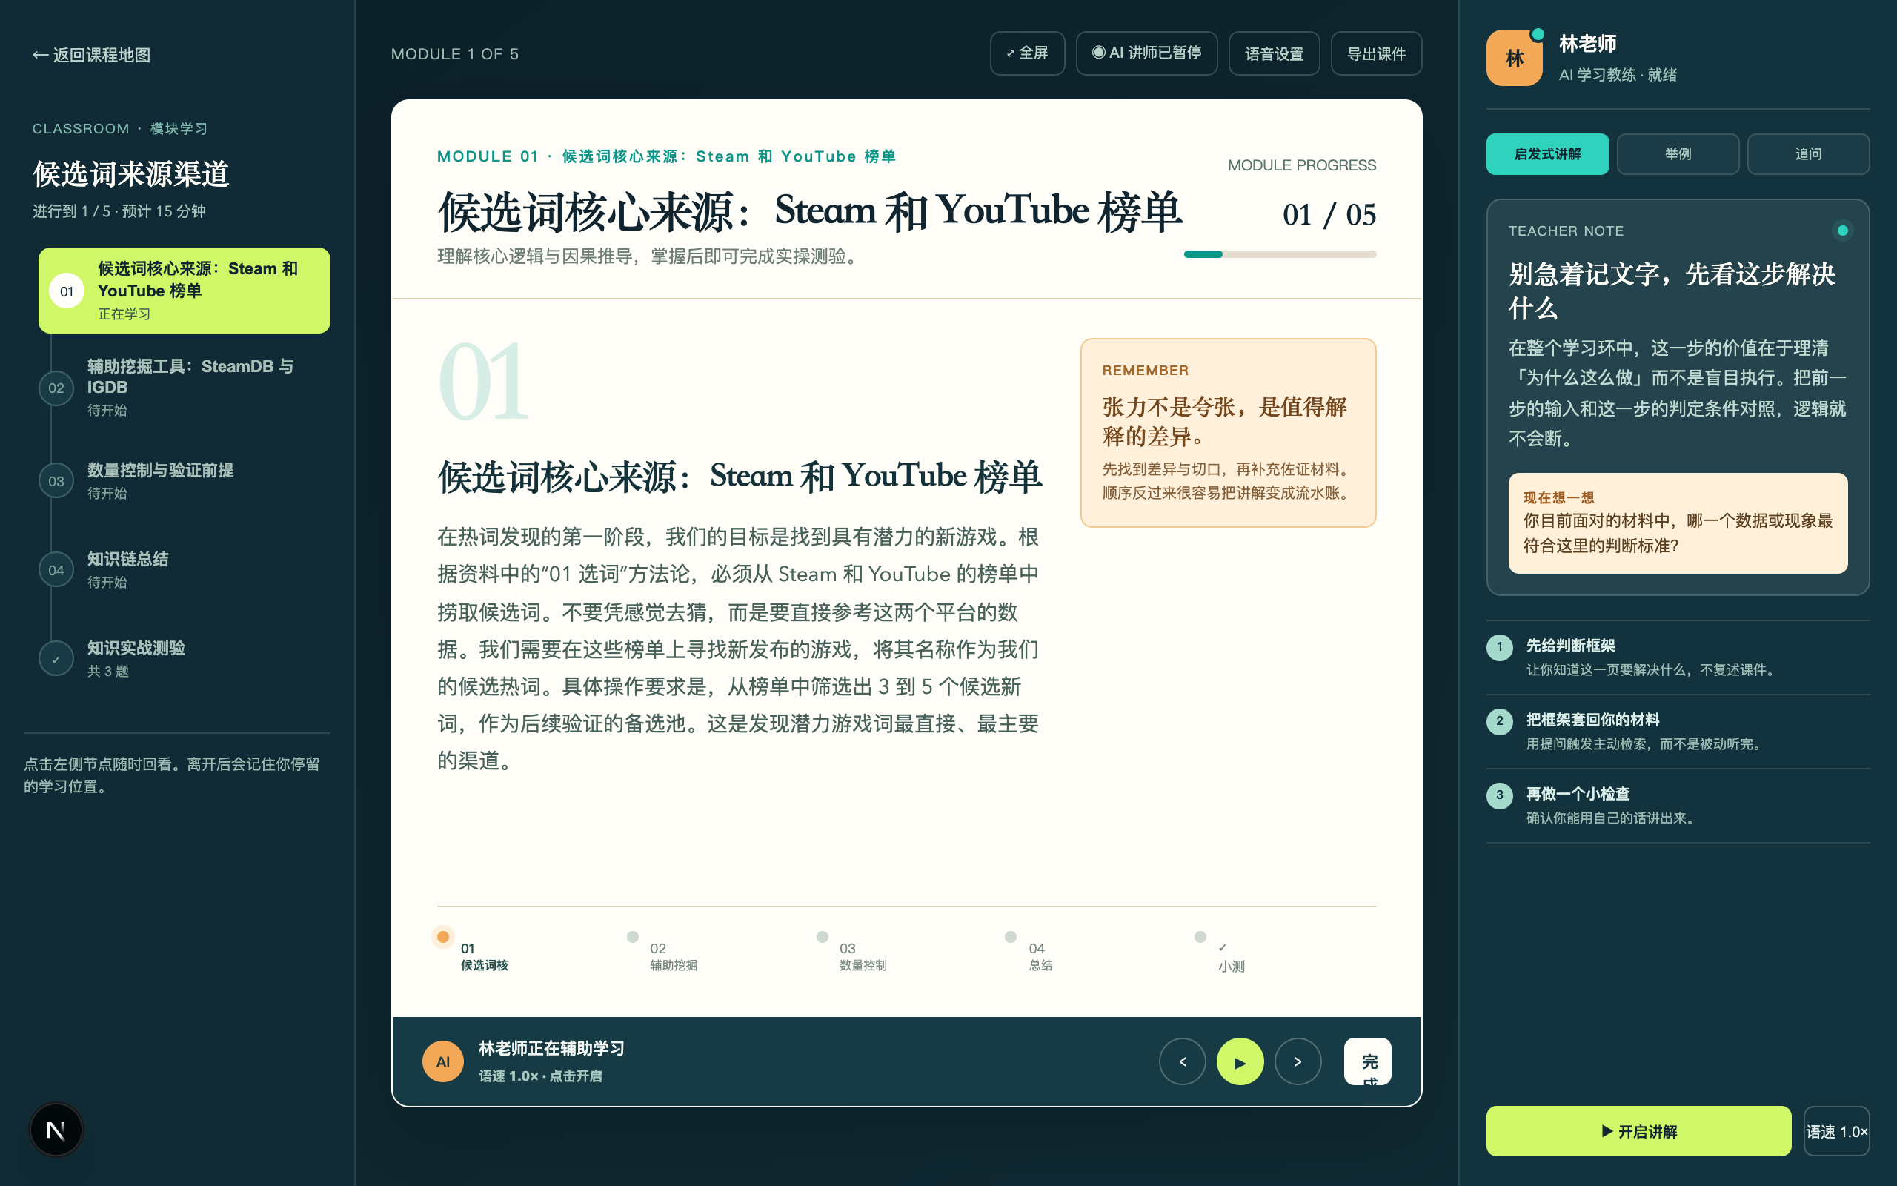Click 林老师正在辅助学习 label

point(551,1049)
